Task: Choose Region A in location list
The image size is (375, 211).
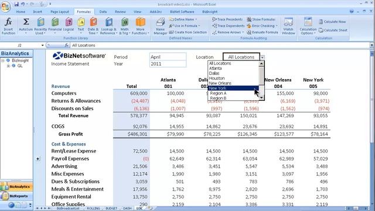Action: [233, 93]
